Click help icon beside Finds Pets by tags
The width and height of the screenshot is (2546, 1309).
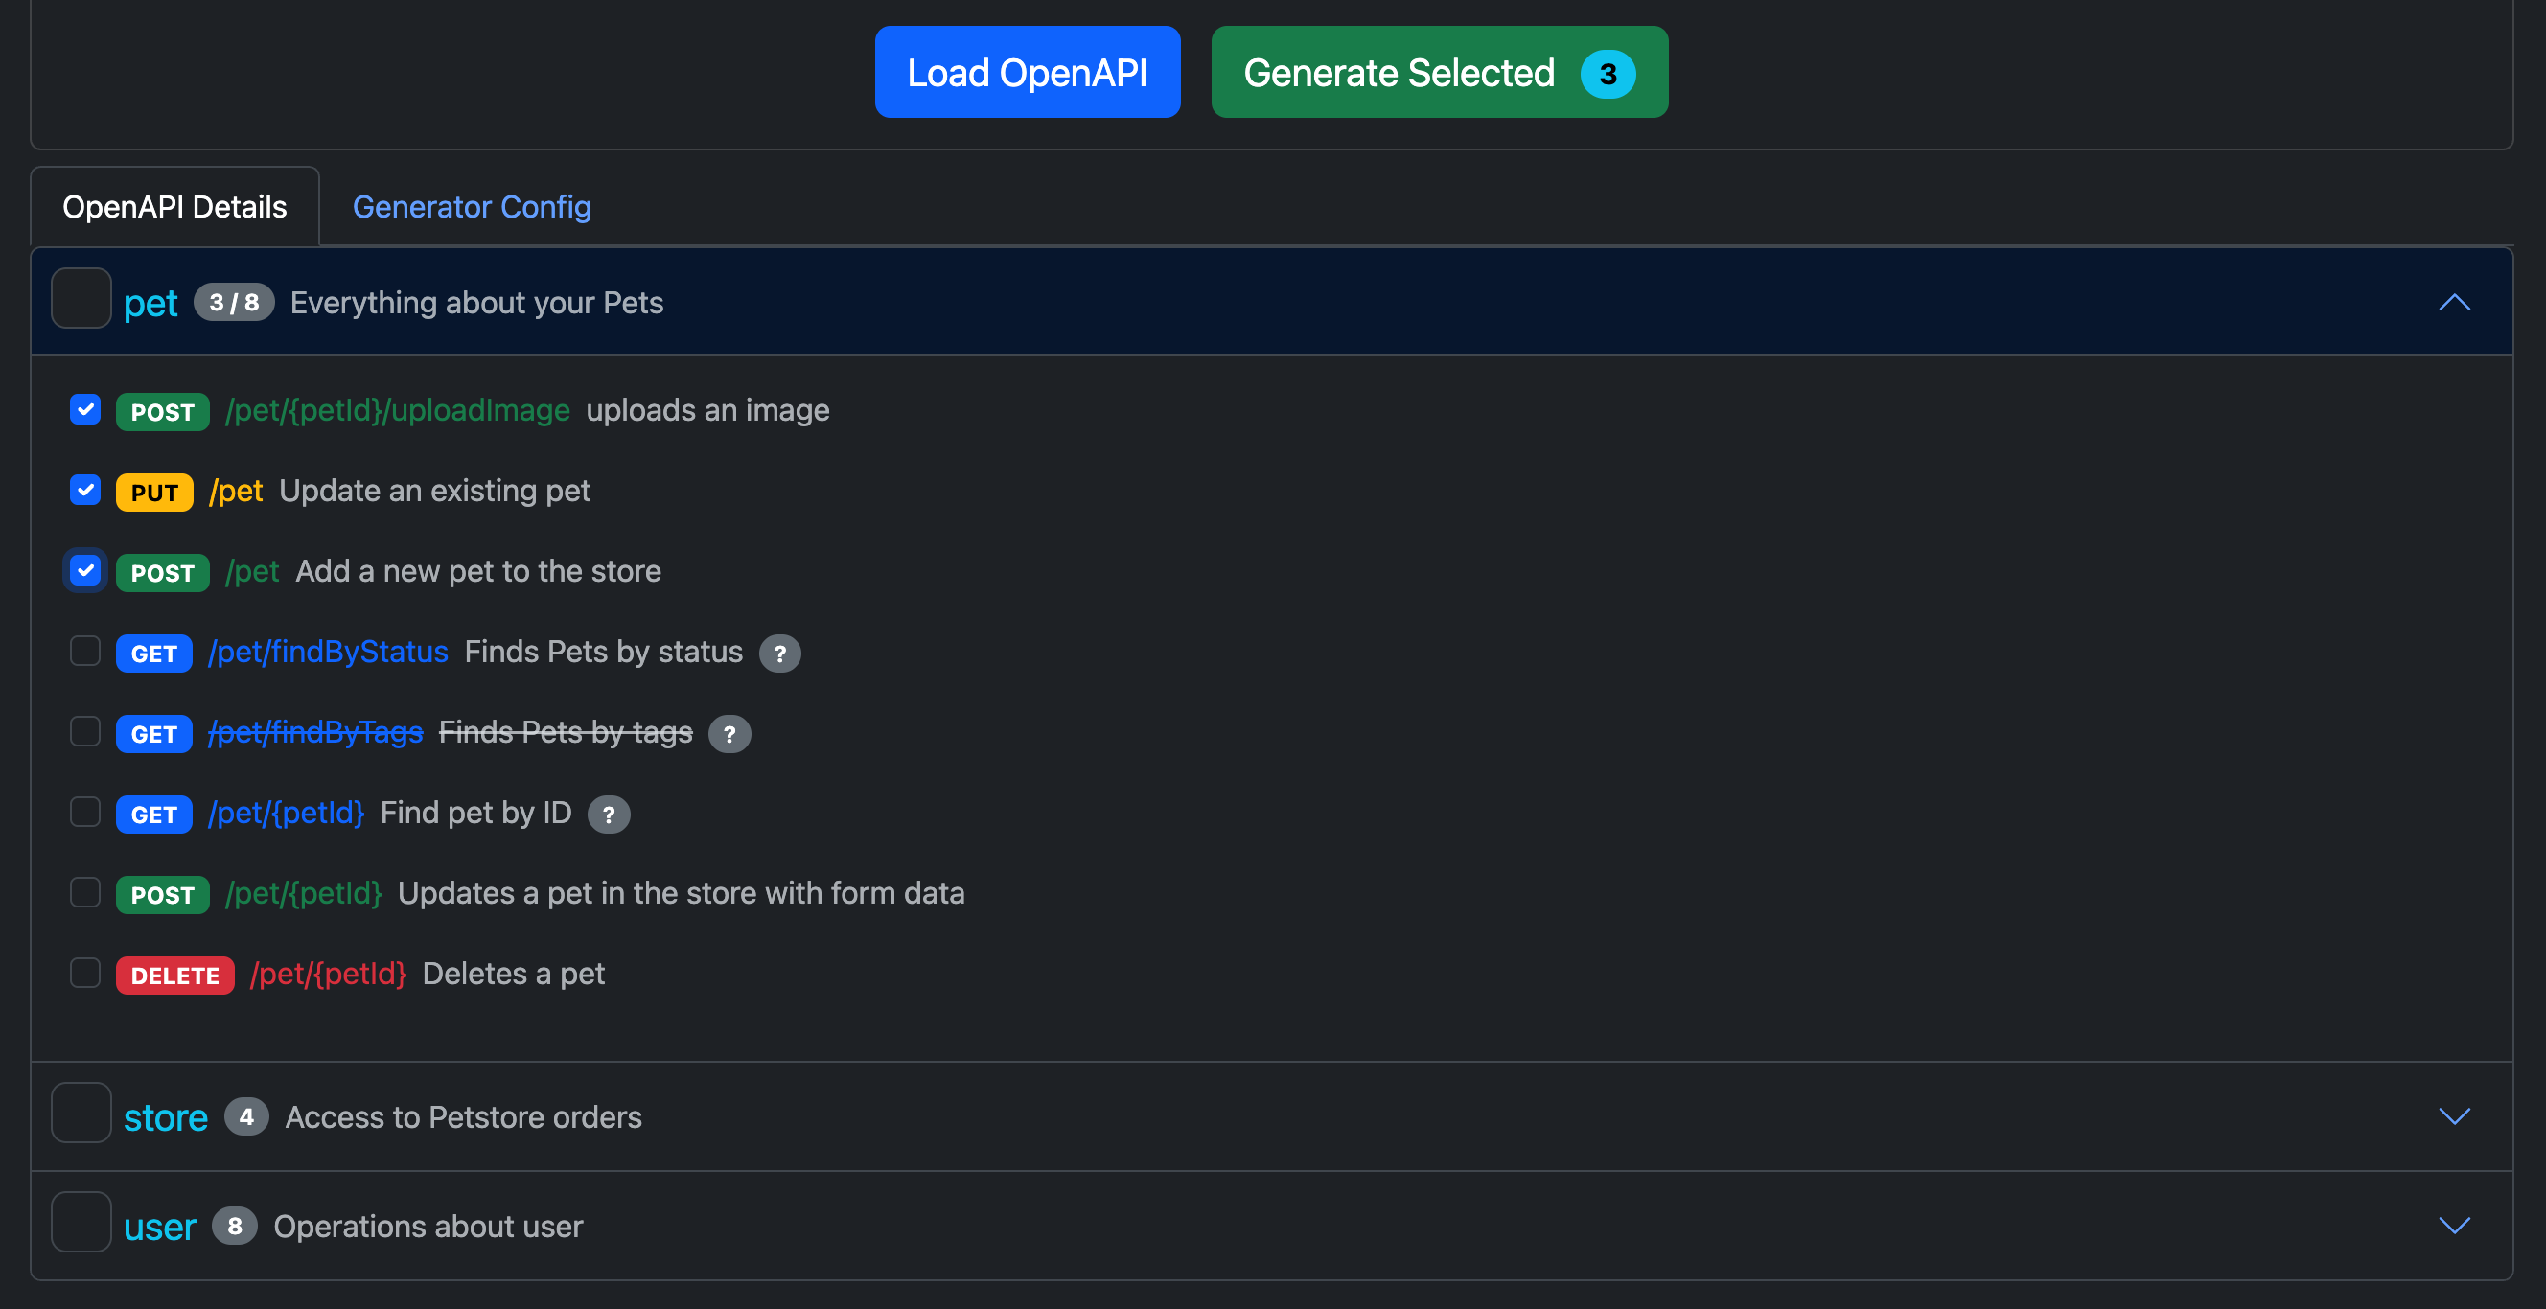click(x=729, y=734)
